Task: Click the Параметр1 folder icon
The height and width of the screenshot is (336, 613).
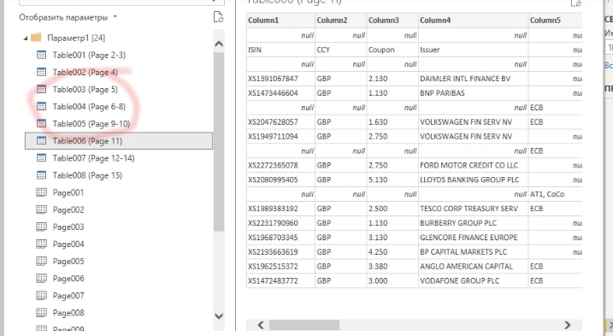Action: click(x=36, y=38)
